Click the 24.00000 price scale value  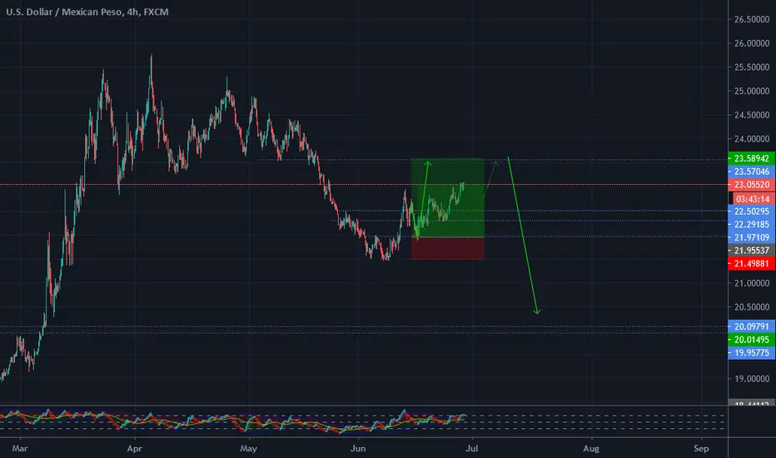point(752,139)
